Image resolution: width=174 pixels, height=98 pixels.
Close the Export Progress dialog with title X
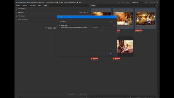click(116, 17)
